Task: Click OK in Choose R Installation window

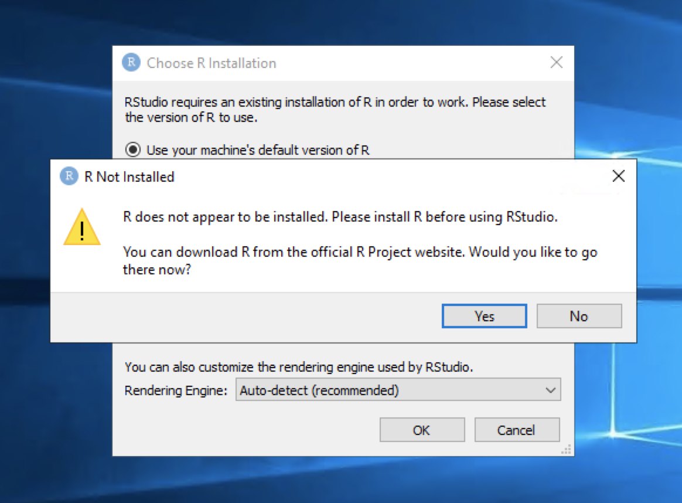Action: point(422,430)
